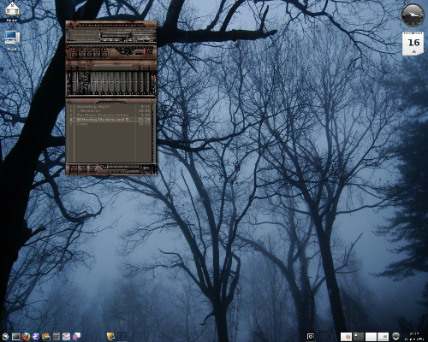Toggle the equalizer AUTO button
The width and height of the screenshot is (428, 342).
[82, 68]
